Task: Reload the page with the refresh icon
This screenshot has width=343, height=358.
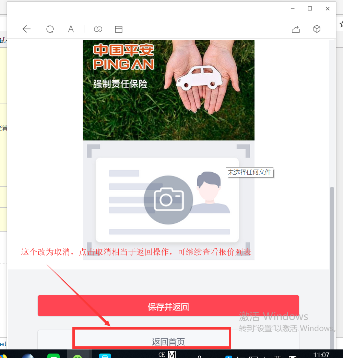Action: click(x=50, y=29)
